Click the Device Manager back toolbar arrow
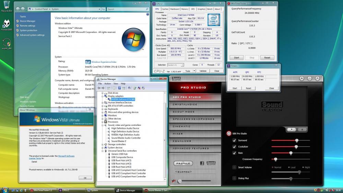Screen dimensions: 343x193 (x=99, y=88)
